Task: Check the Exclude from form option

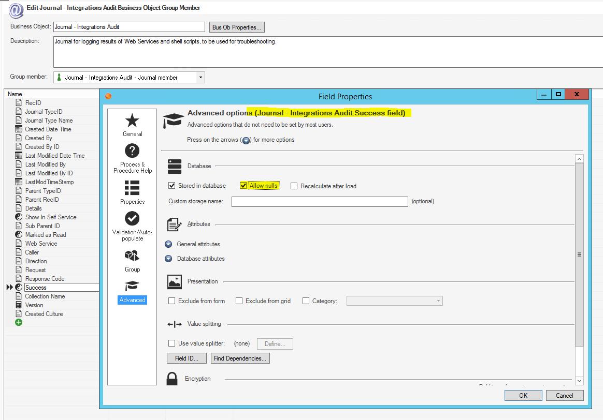Action: [x=172, y=301]
